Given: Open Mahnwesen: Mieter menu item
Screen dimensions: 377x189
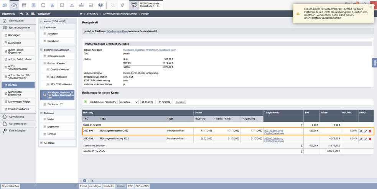Looking at the screenshot, I should click(18, 102).
